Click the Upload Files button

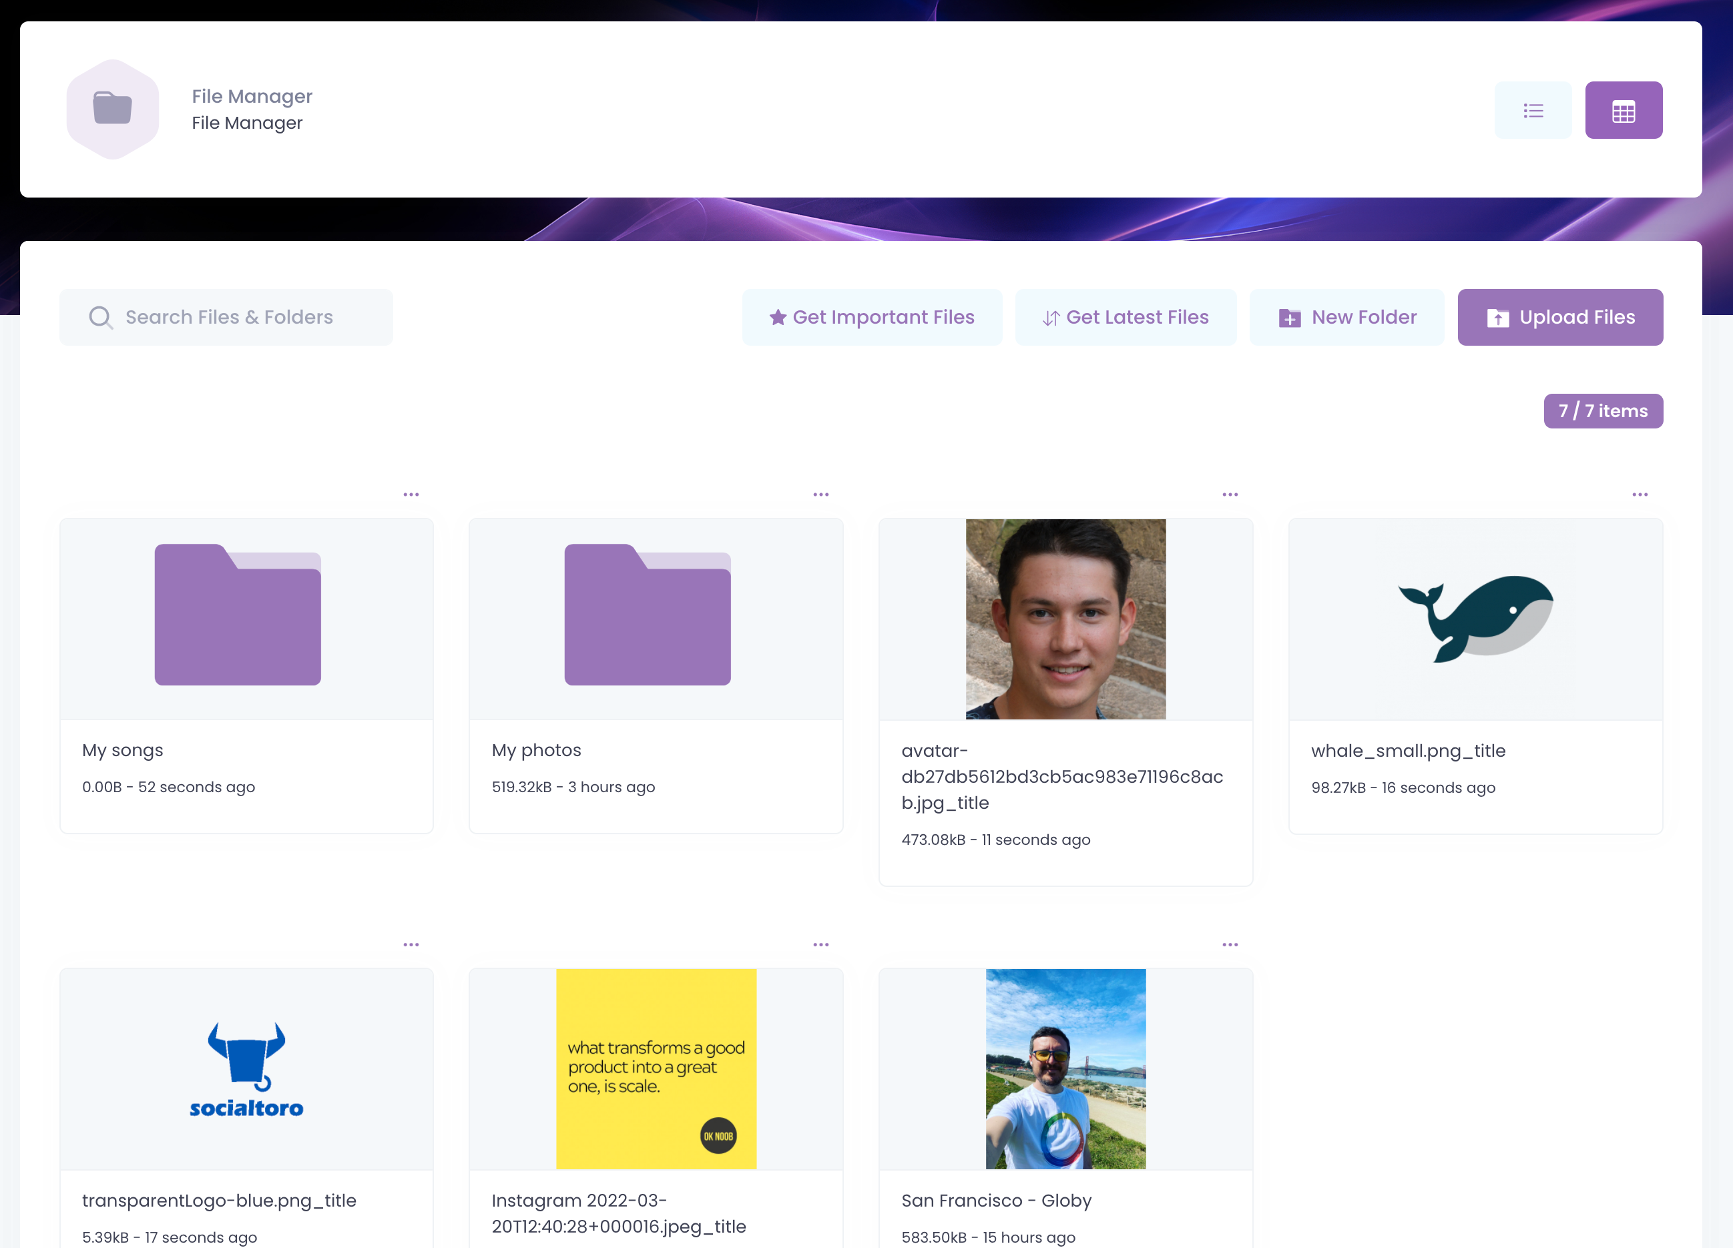coord(1559,317)
